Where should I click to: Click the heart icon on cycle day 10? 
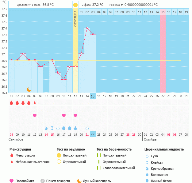[x=64, y=115]
